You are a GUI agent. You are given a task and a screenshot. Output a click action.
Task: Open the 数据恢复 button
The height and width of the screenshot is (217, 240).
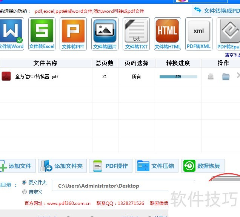click(x=203, y=166)
